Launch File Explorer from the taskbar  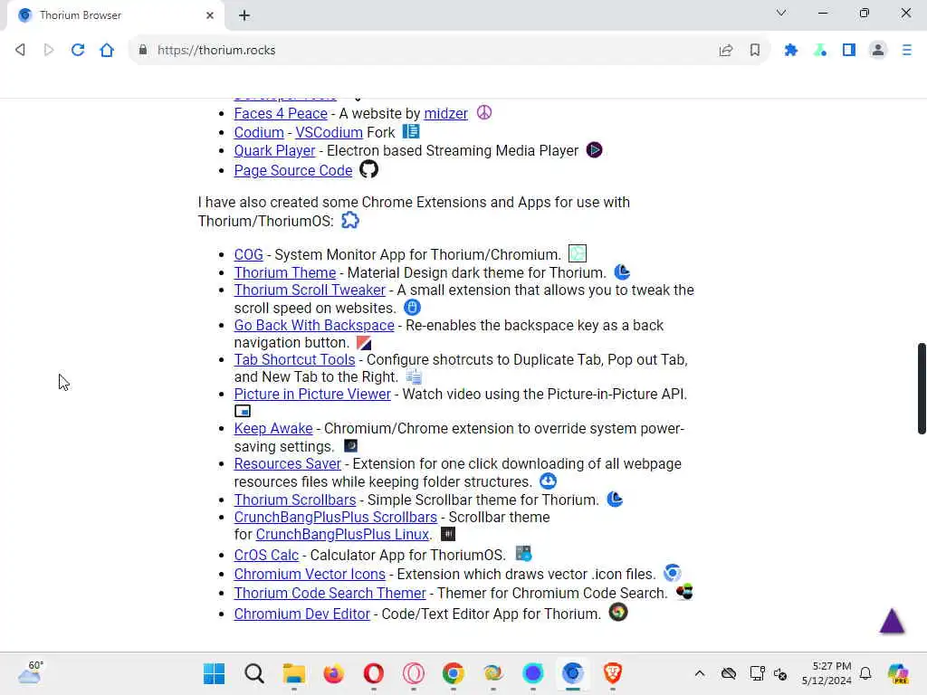click(294, 673)
